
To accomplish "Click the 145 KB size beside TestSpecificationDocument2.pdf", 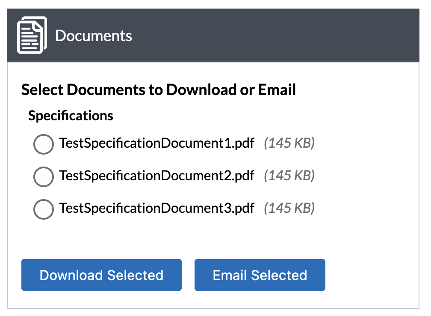I will click(289, 176).
